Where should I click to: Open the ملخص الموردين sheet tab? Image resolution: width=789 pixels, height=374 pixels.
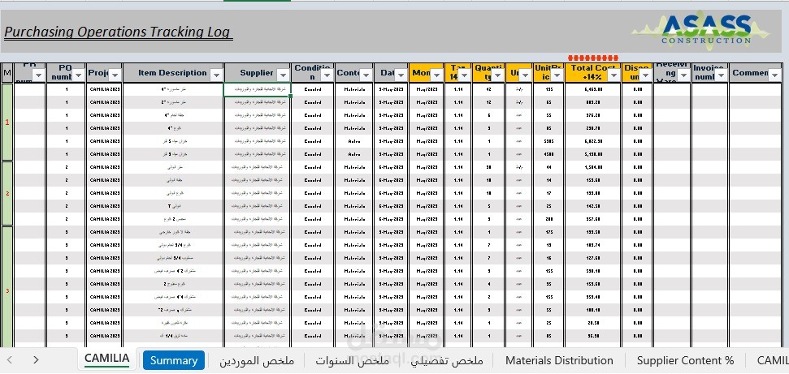click(257, 360)
